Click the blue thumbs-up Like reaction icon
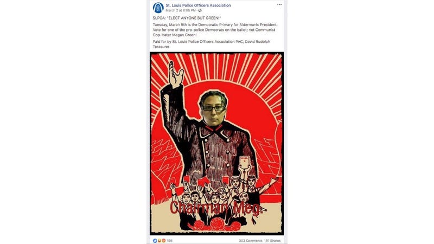The width and height of the screenshot is (434, 244). (x=155, y=241)
